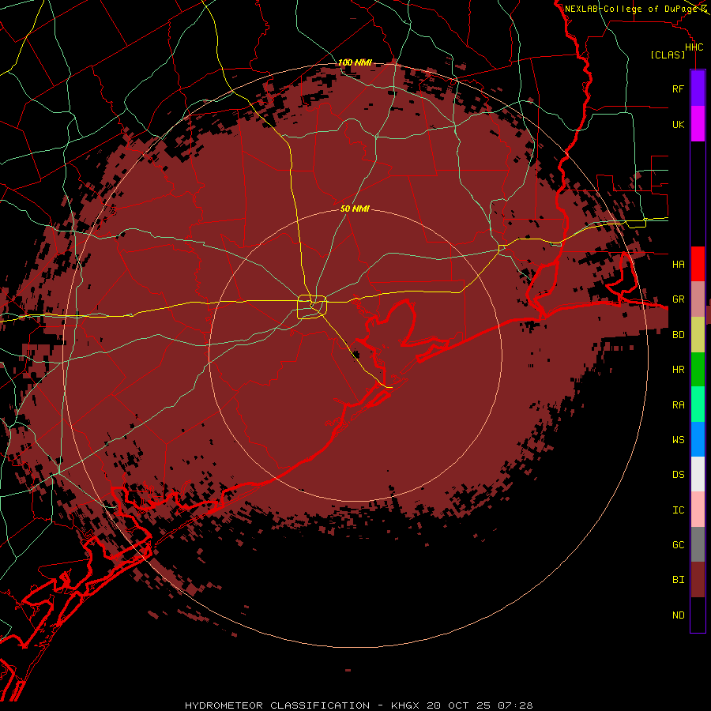Click the HA red legend color swatch

tap(698, 264)
